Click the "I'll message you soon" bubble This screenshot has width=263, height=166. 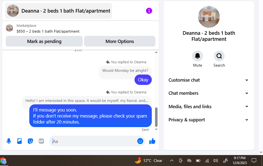click(x=91, y=116)
